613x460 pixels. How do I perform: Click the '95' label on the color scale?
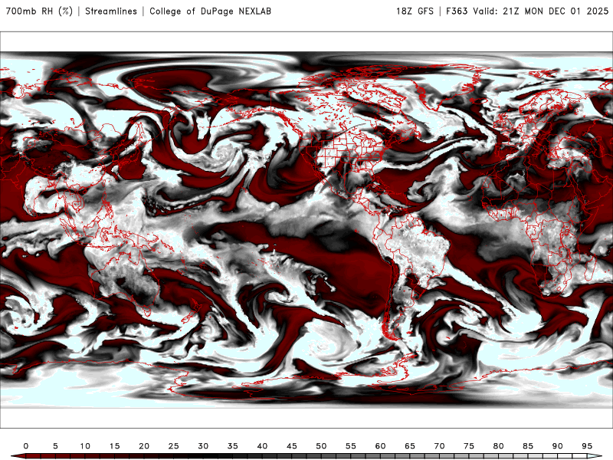click(x=587, y=446)
